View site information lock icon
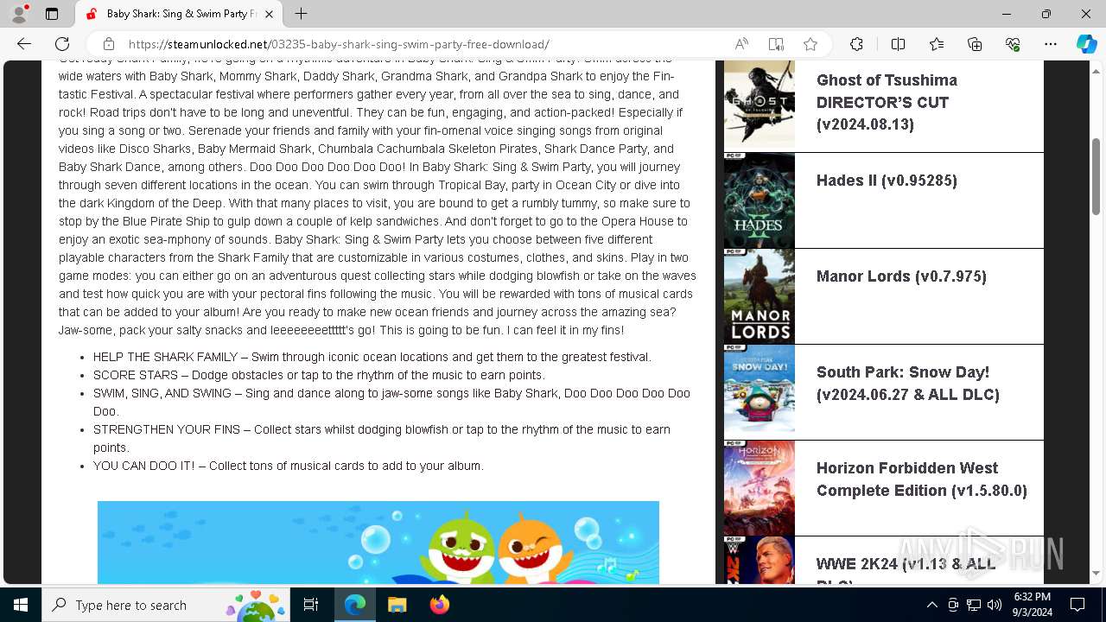This screenshot has width=1106, height=622. point(109,44)
